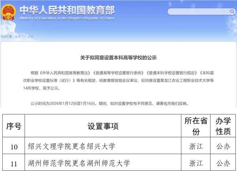Open the 公示 breadcrumb link
This screenshot has height=171, width=237.
(x=30, y=36)
